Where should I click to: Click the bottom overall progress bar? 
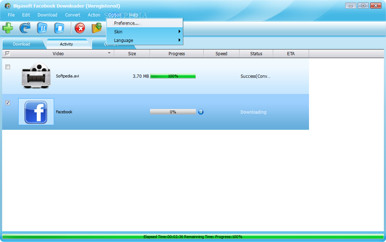click(193, 237)
